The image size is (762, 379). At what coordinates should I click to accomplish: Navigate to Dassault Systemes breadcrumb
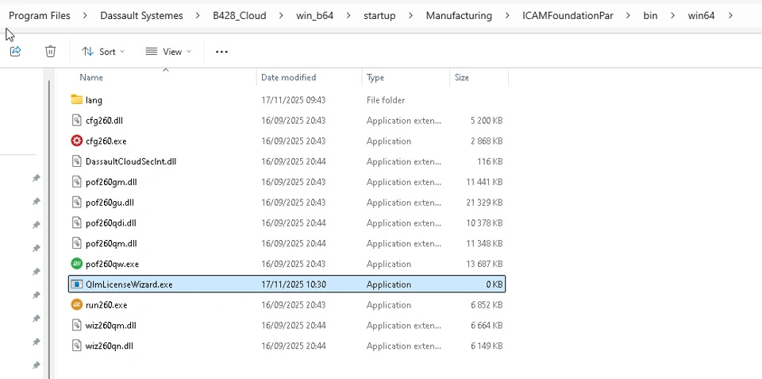(x=141, y=16)
